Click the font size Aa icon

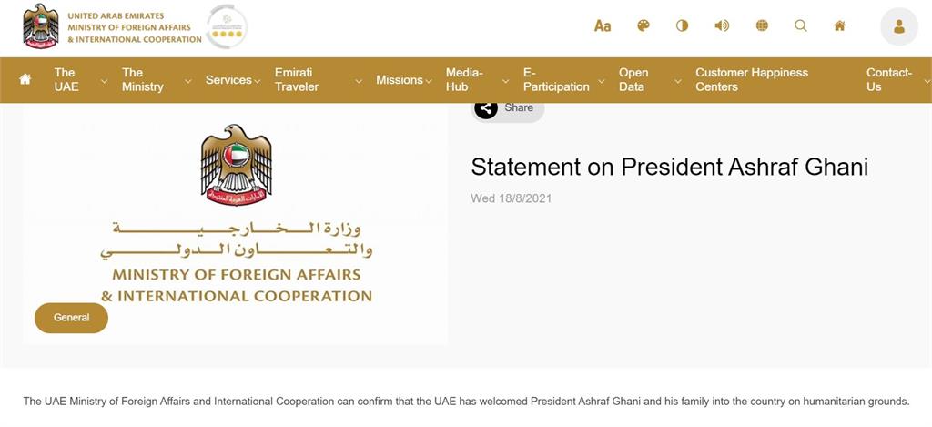603,25
